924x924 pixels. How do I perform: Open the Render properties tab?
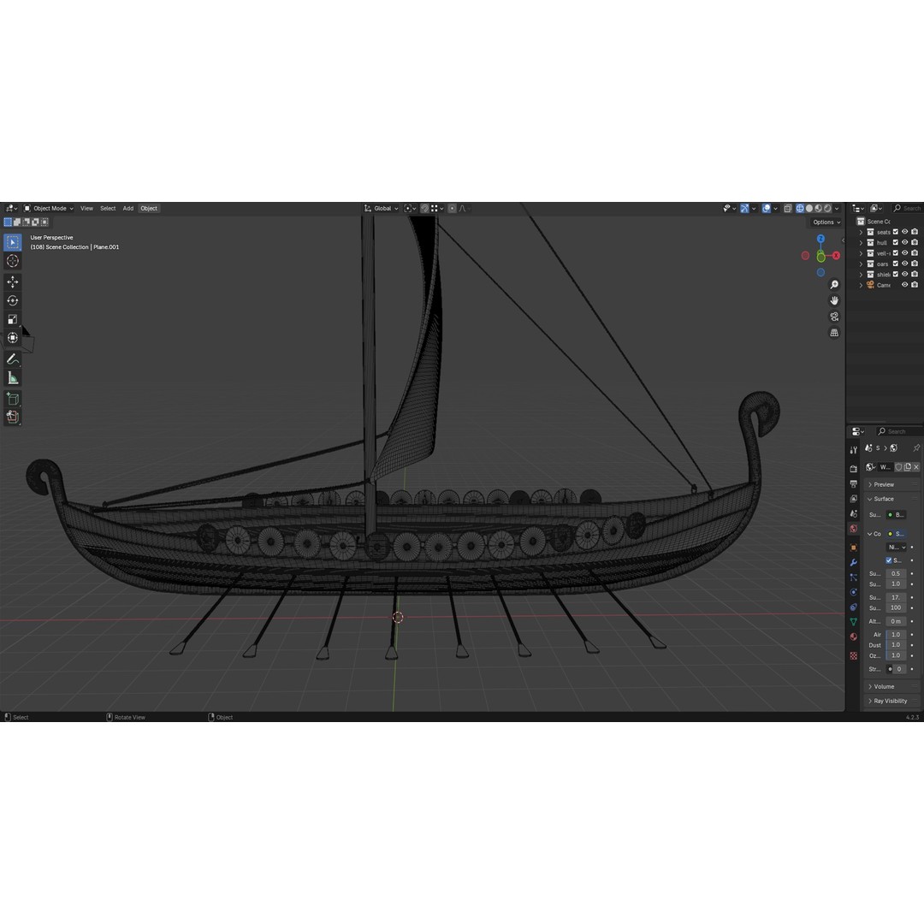click(853, 468)
